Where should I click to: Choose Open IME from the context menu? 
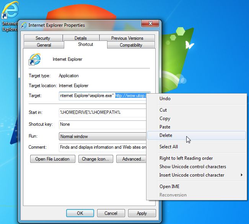coord(197,187)
